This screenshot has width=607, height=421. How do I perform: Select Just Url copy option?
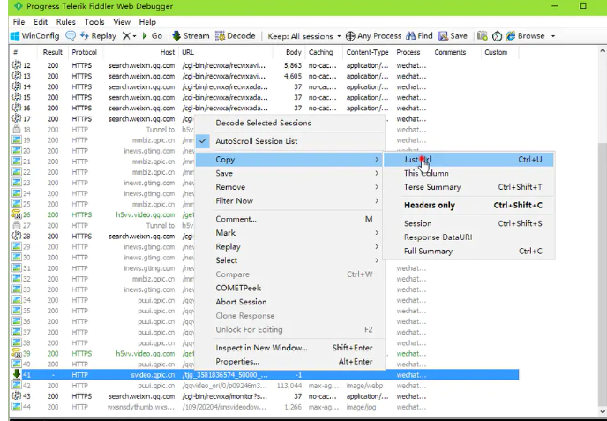click(x=468, y=160)
